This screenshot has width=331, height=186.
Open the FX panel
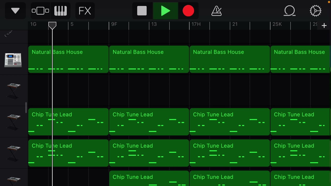pyautogui.click(x=85, y=11)
